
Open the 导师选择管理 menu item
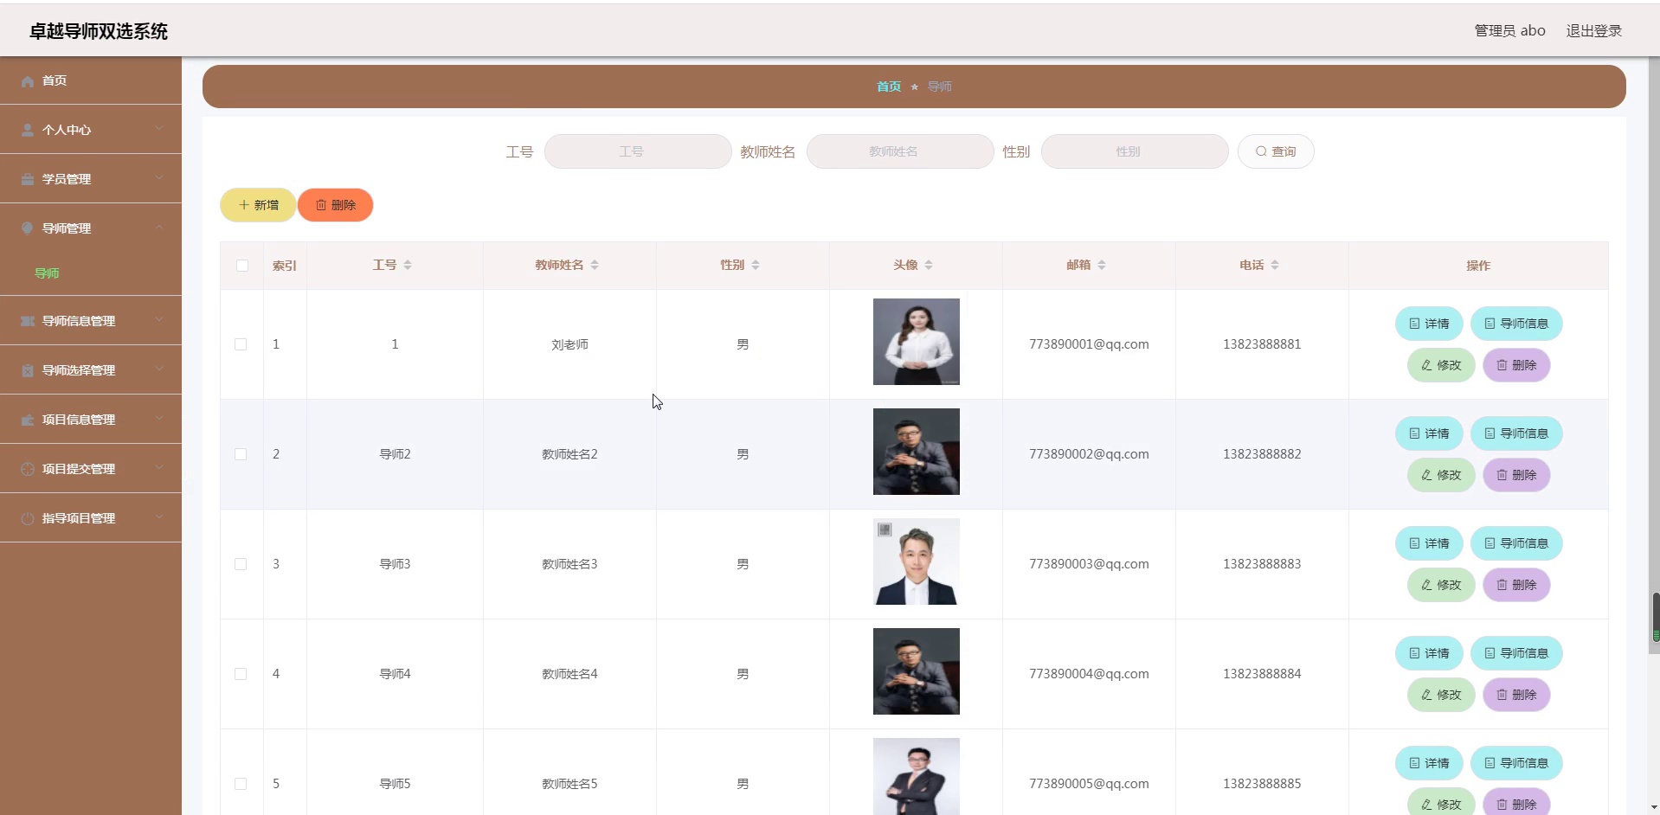click(x=91, y=370)
